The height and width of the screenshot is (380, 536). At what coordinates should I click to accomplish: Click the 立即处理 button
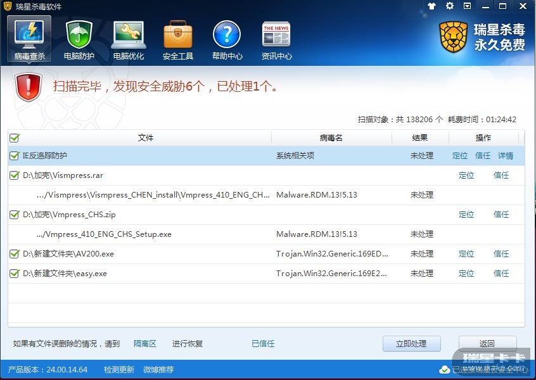click(412, 344)
